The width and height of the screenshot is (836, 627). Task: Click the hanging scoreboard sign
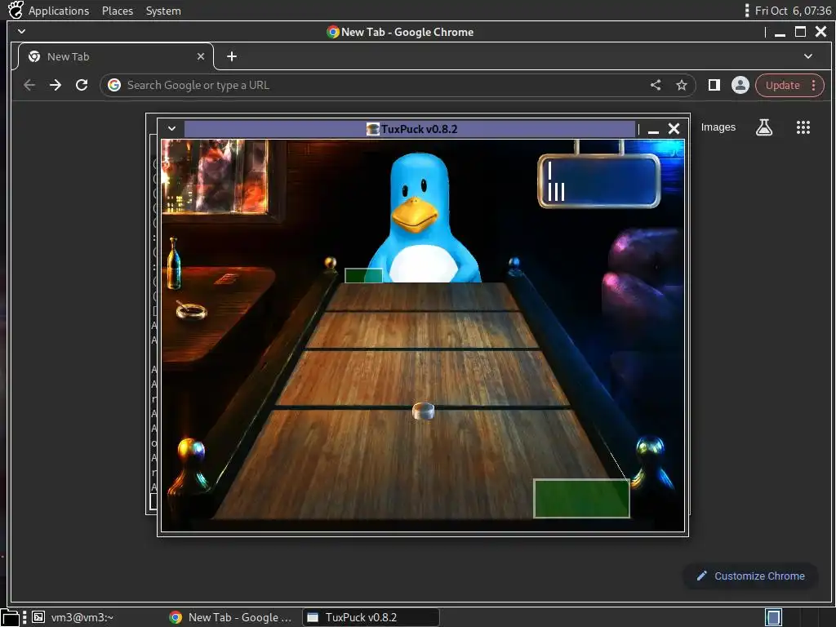[598, 180]
